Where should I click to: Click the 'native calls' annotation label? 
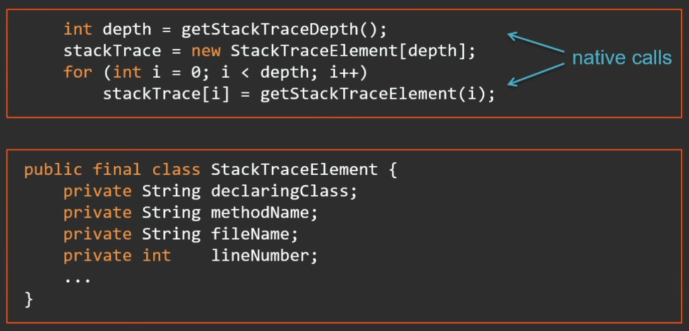point(621,59)
